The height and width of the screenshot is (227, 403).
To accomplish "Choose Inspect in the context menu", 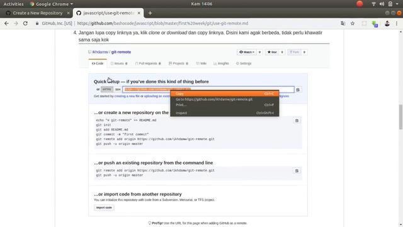I will coord(225,113).
